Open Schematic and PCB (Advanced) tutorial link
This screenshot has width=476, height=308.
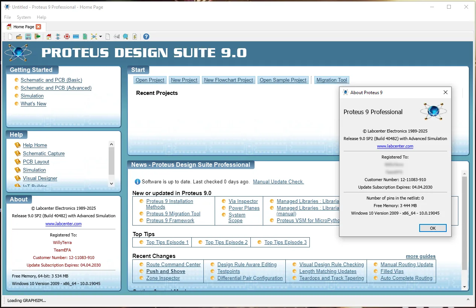[56, 88]
